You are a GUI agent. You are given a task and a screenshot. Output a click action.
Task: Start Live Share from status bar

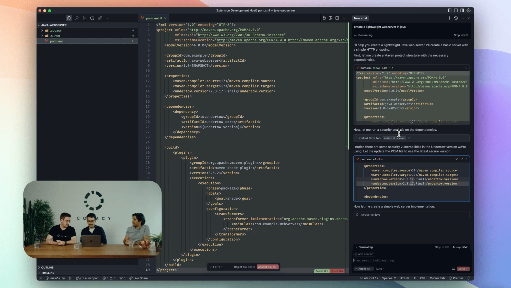tap(138, 278)
